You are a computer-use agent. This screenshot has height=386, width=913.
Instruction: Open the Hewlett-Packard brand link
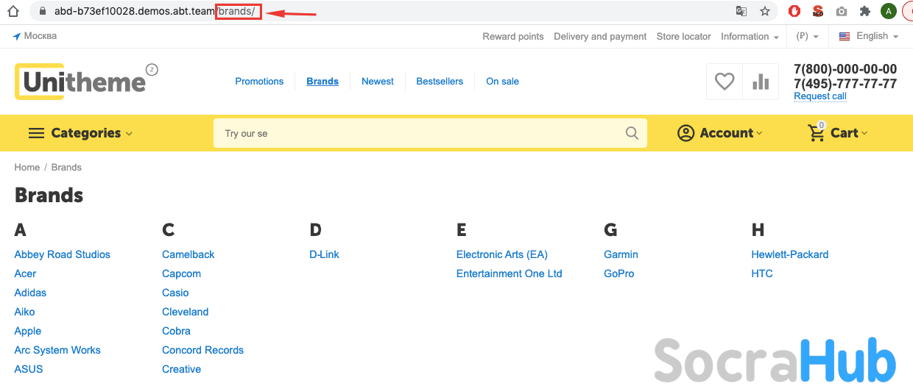click(x=789, y=254)
